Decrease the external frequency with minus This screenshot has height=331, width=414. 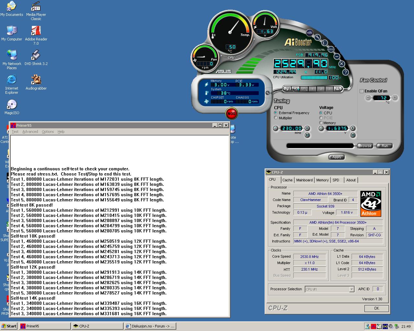pos(276,128)
